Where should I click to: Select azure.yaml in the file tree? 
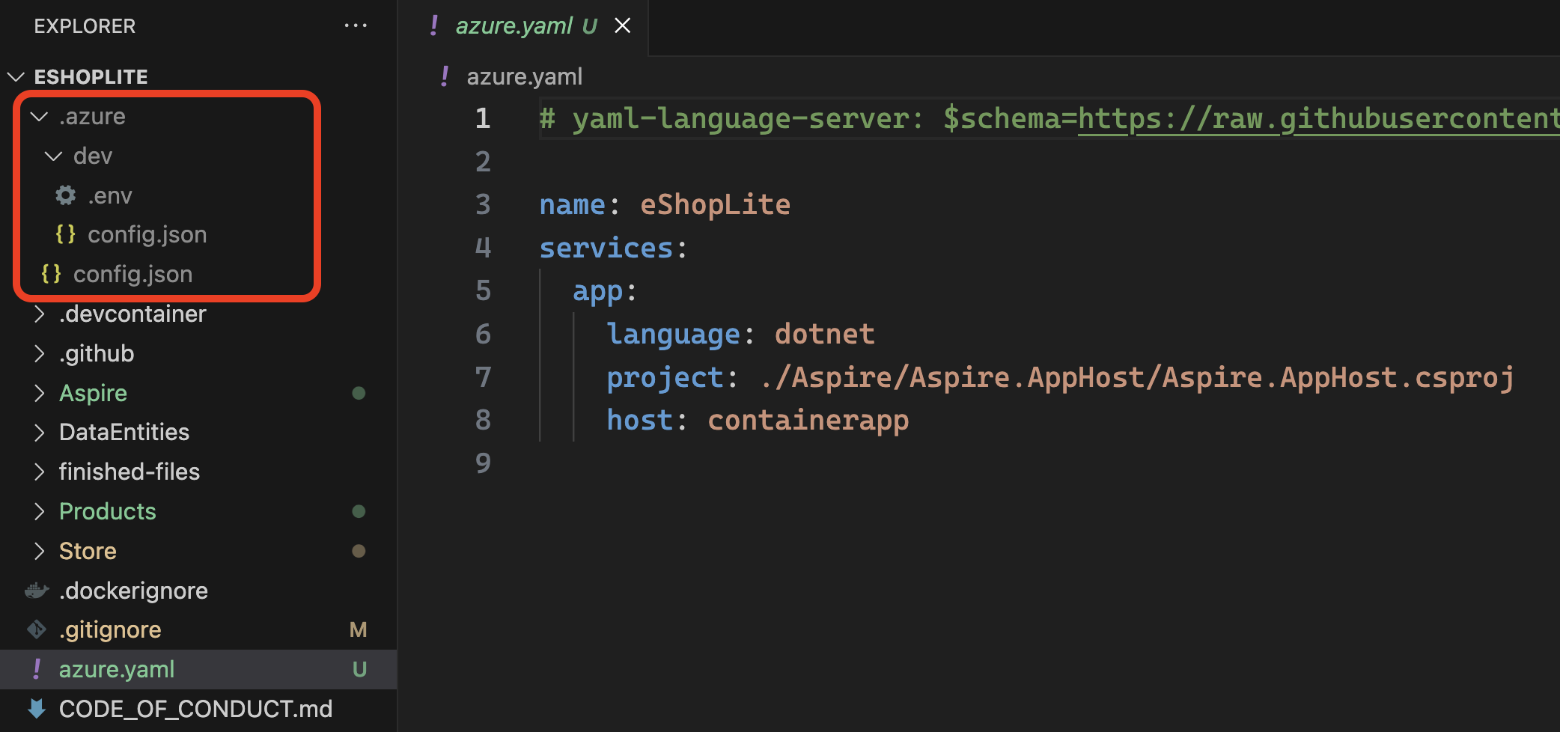pos(117,669)
